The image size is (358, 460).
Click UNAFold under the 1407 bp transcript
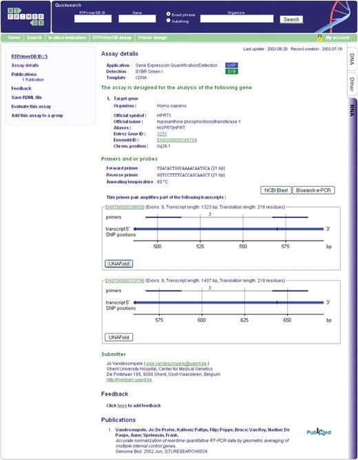tap(118, 337)
